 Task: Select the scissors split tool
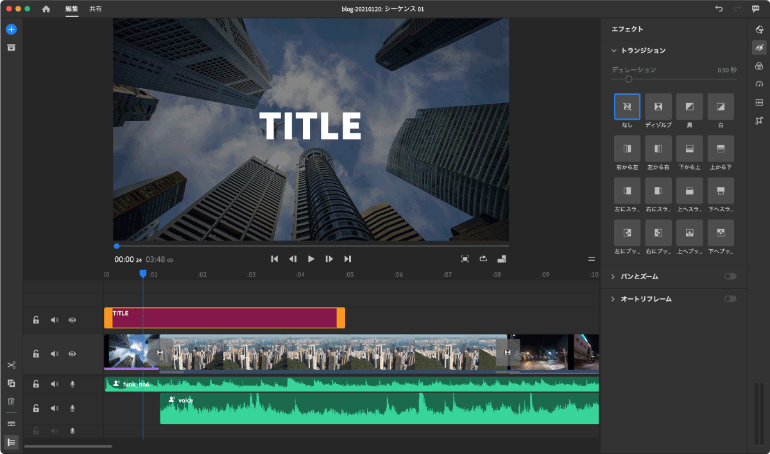11,365
